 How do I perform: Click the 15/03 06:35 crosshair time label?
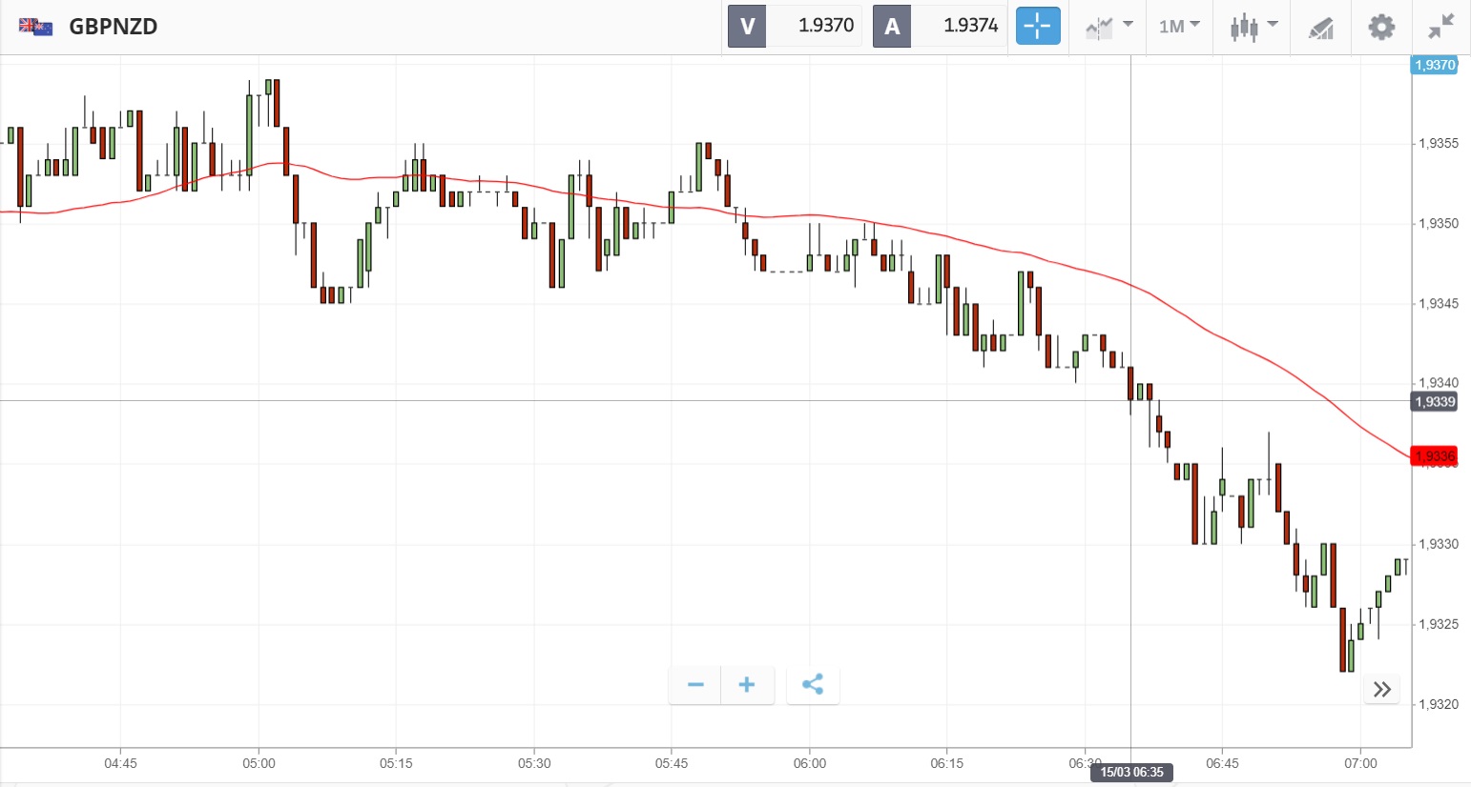coord(1131,772)
